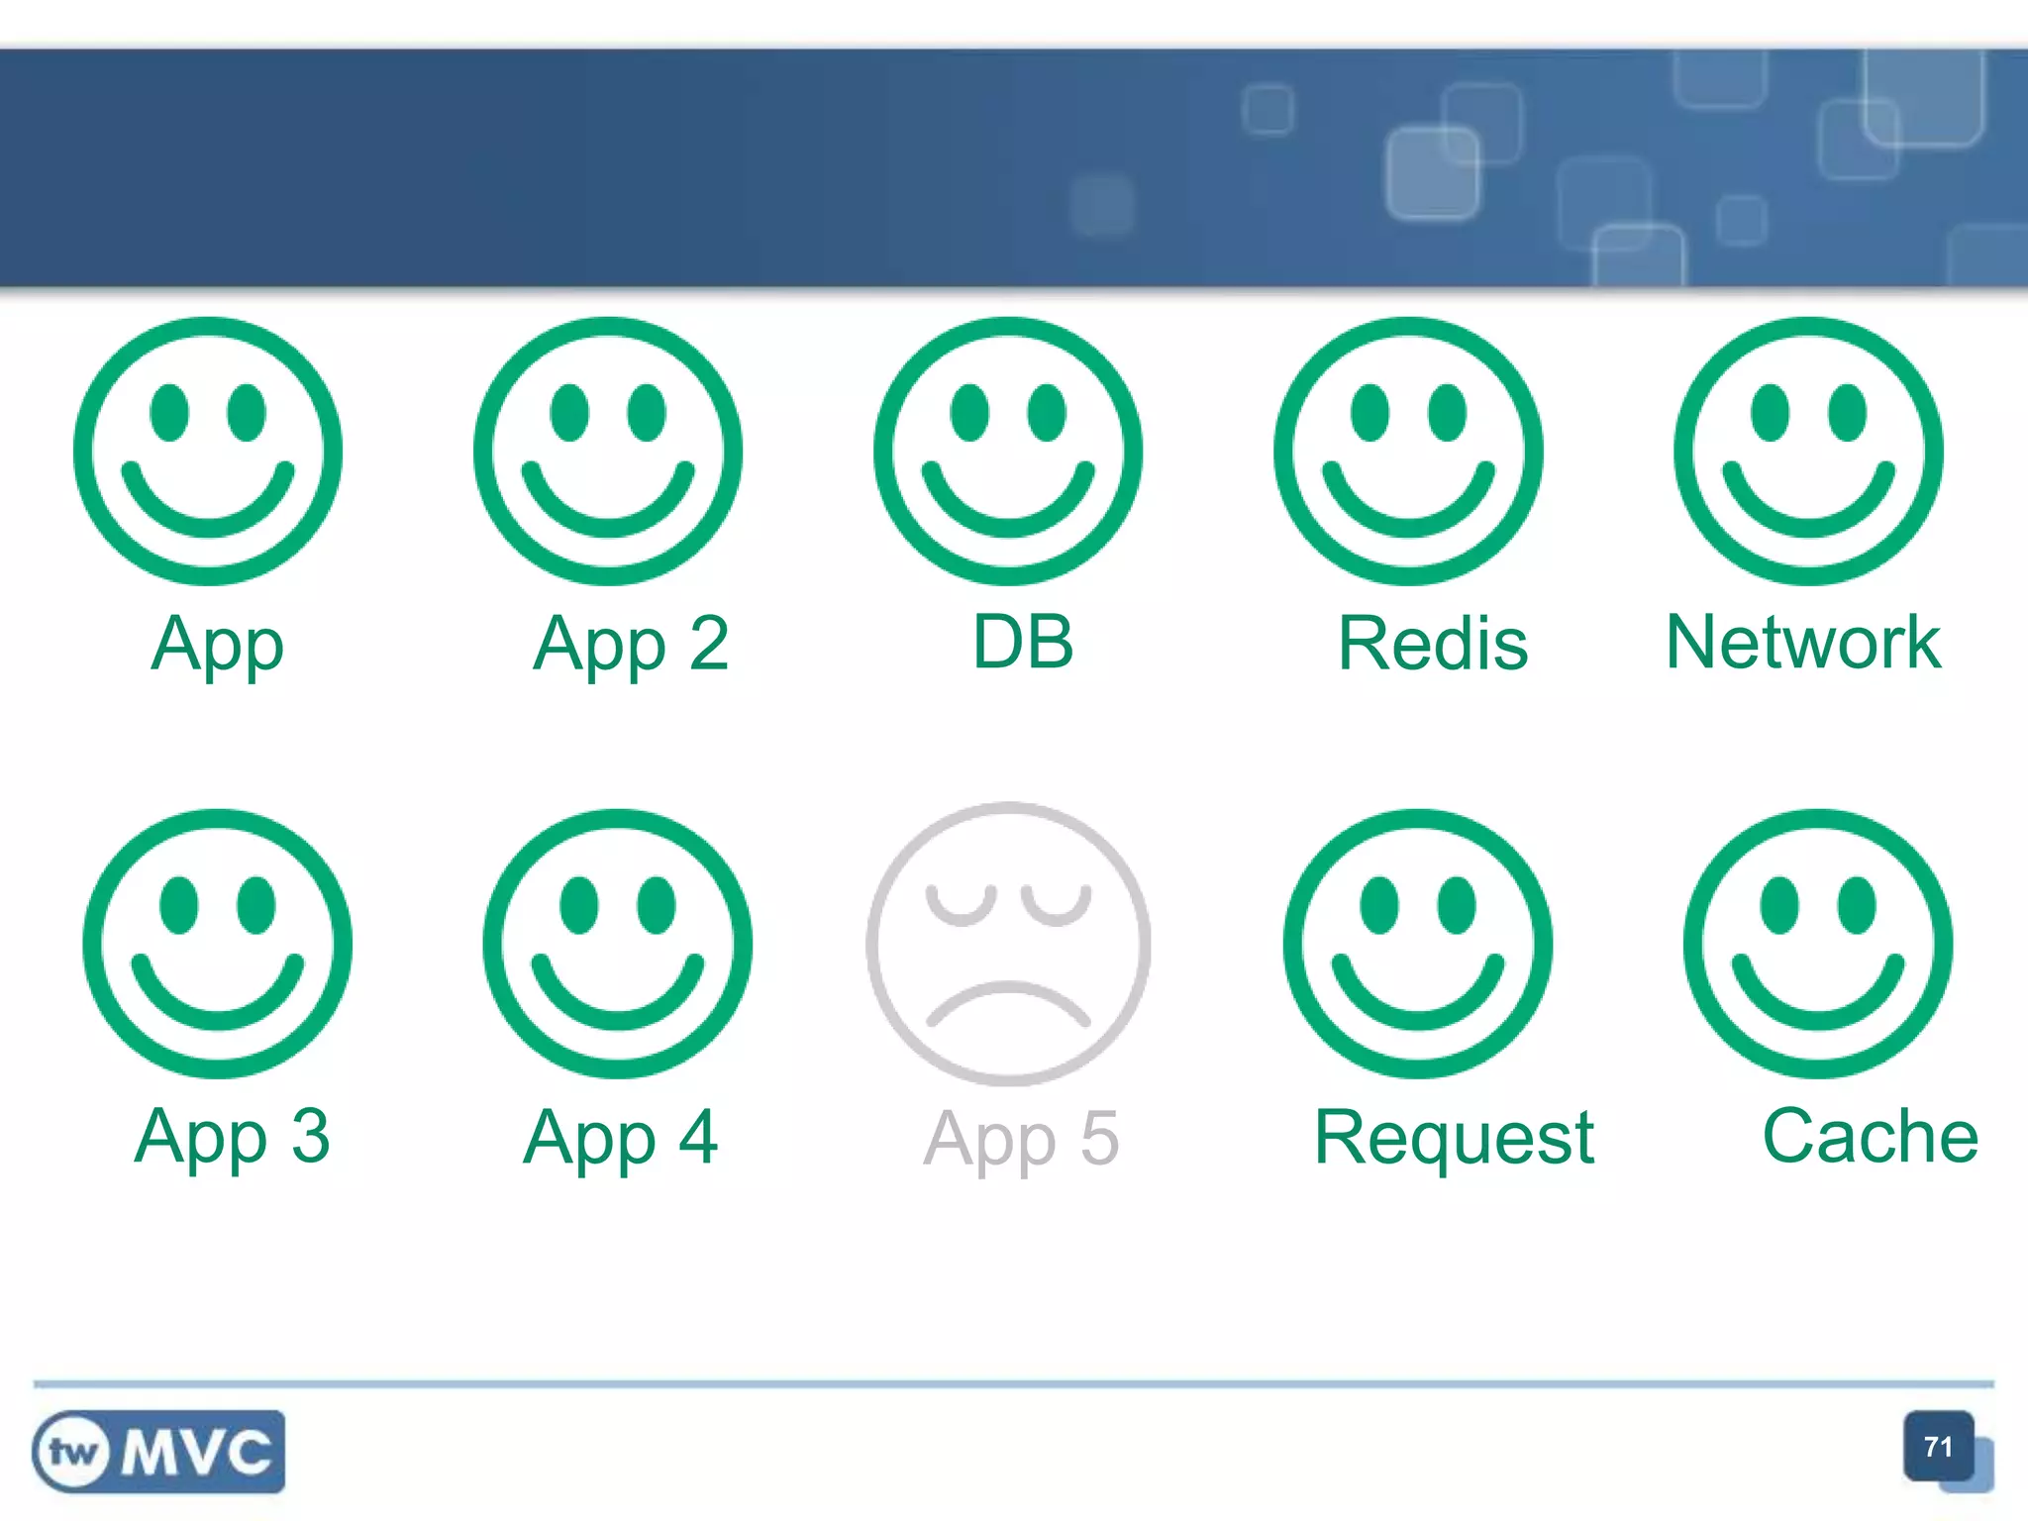Click the 'DB' text label

click(x=1023, y=642)
